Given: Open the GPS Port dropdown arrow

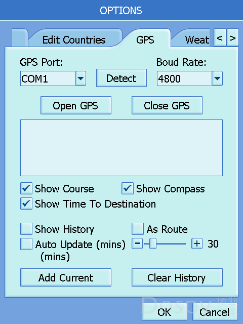Looking at the screenshot, I should [x=80, y=78].
